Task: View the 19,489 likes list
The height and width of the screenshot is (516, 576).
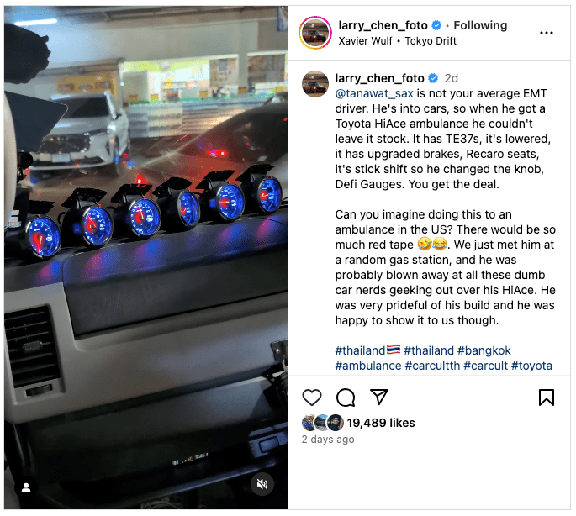Action: tap(381, 423)
